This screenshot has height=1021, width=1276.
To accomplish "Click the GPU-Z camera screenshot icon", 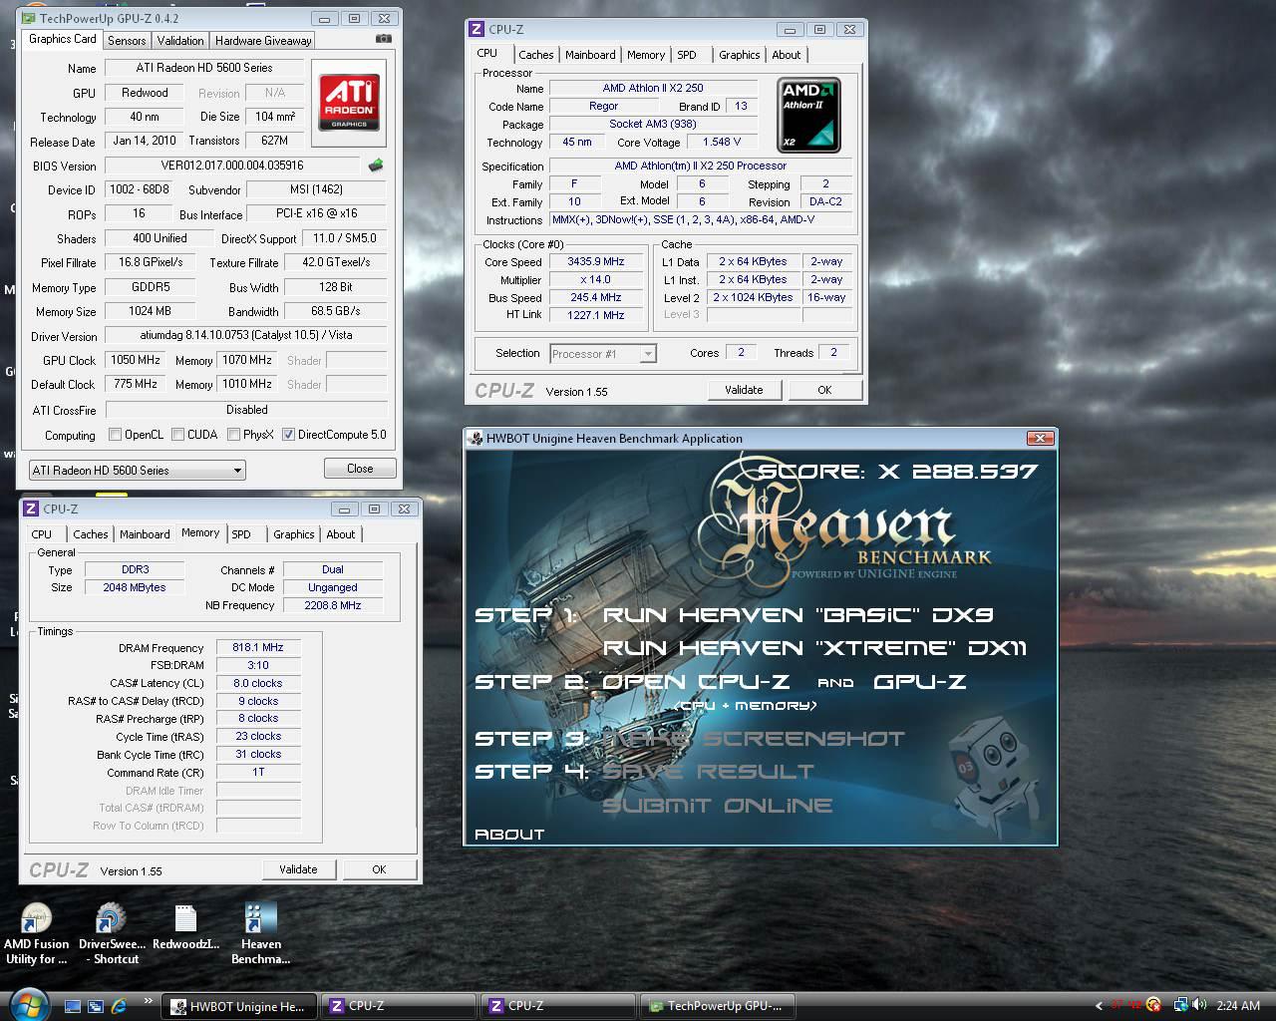I will [384, 39].
